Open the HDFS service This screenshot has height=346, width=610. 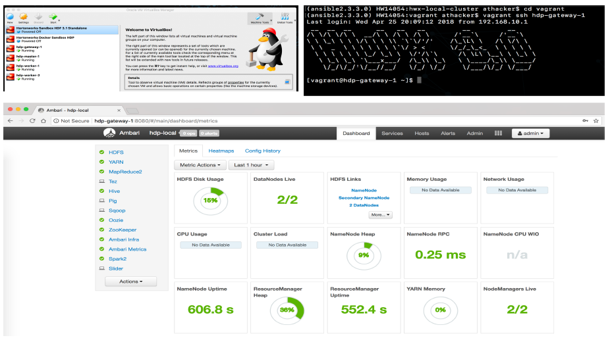point(116,152)
